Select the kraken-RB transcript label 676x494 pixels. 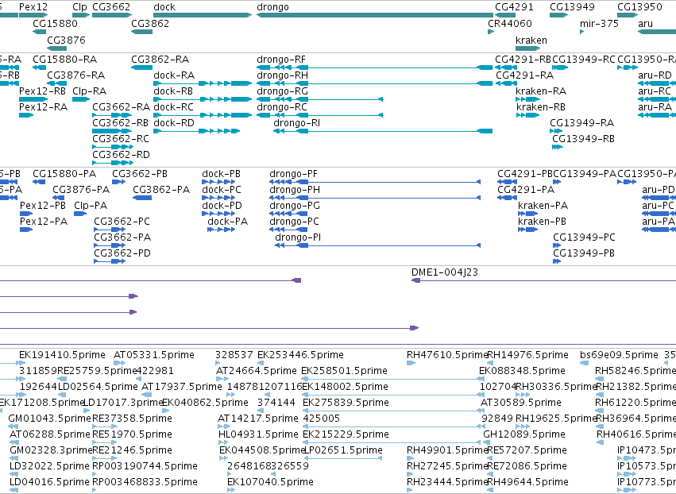541,107
